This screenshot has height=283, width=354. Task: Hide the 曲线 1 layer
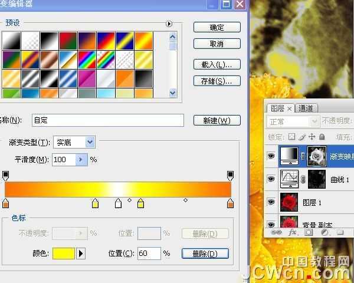(x=271, y=179)
